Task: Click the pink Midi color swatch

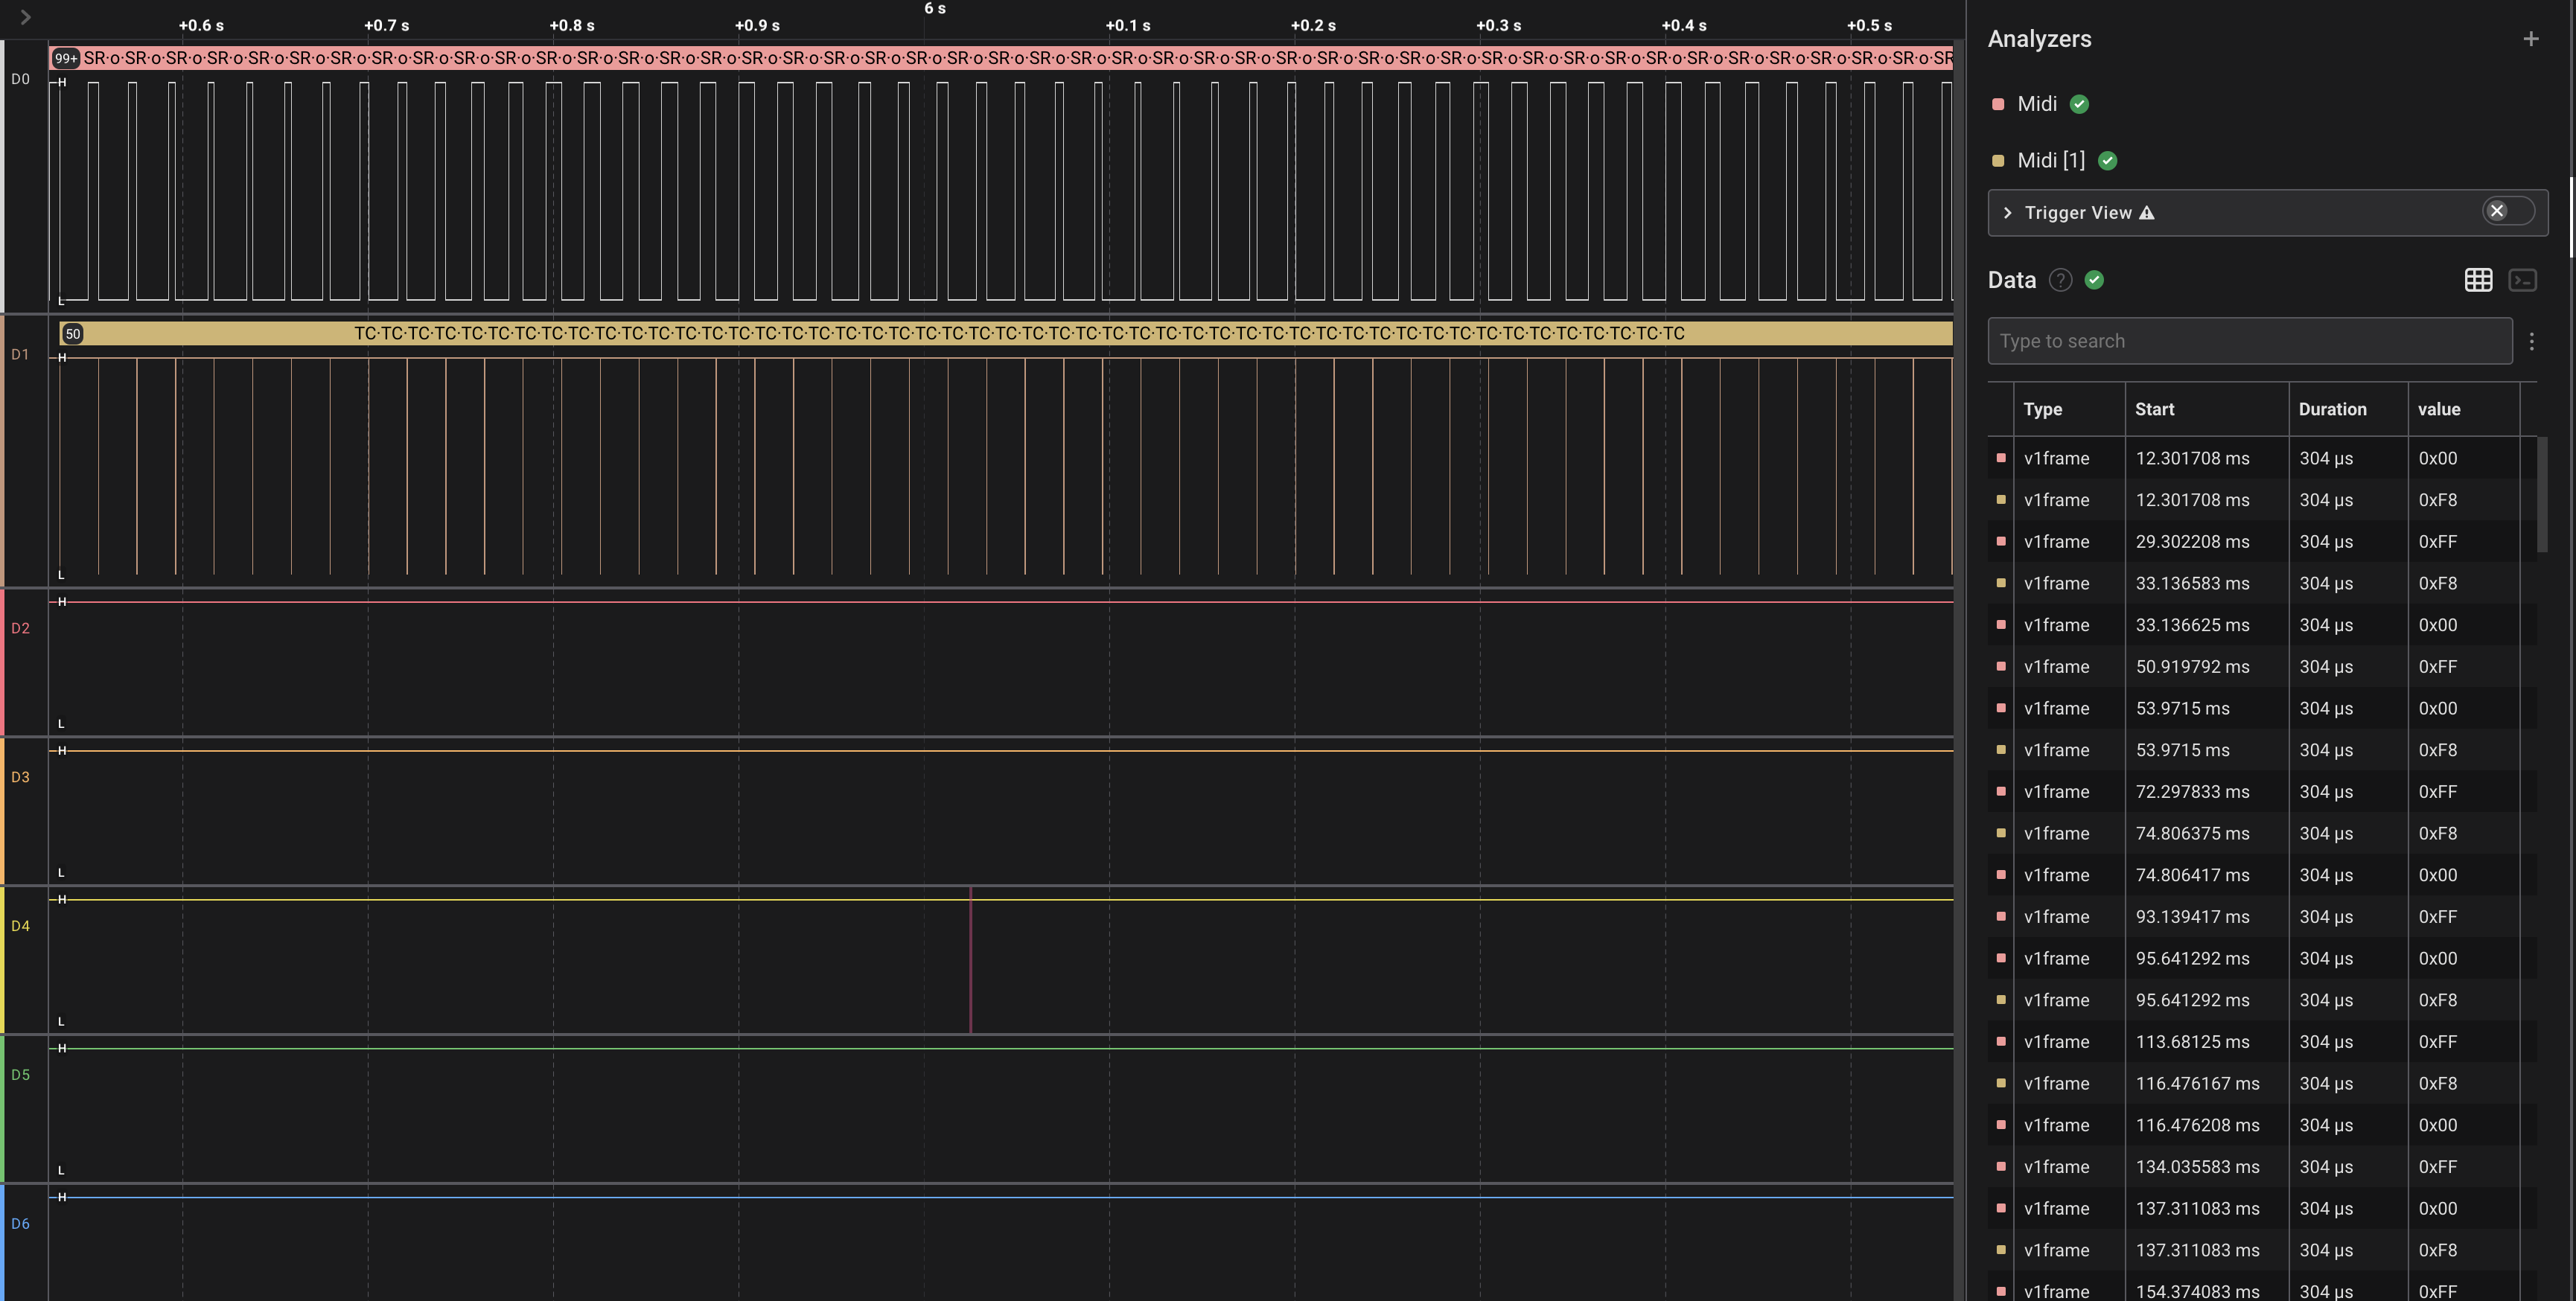Action: click(x=1998, y=104)
